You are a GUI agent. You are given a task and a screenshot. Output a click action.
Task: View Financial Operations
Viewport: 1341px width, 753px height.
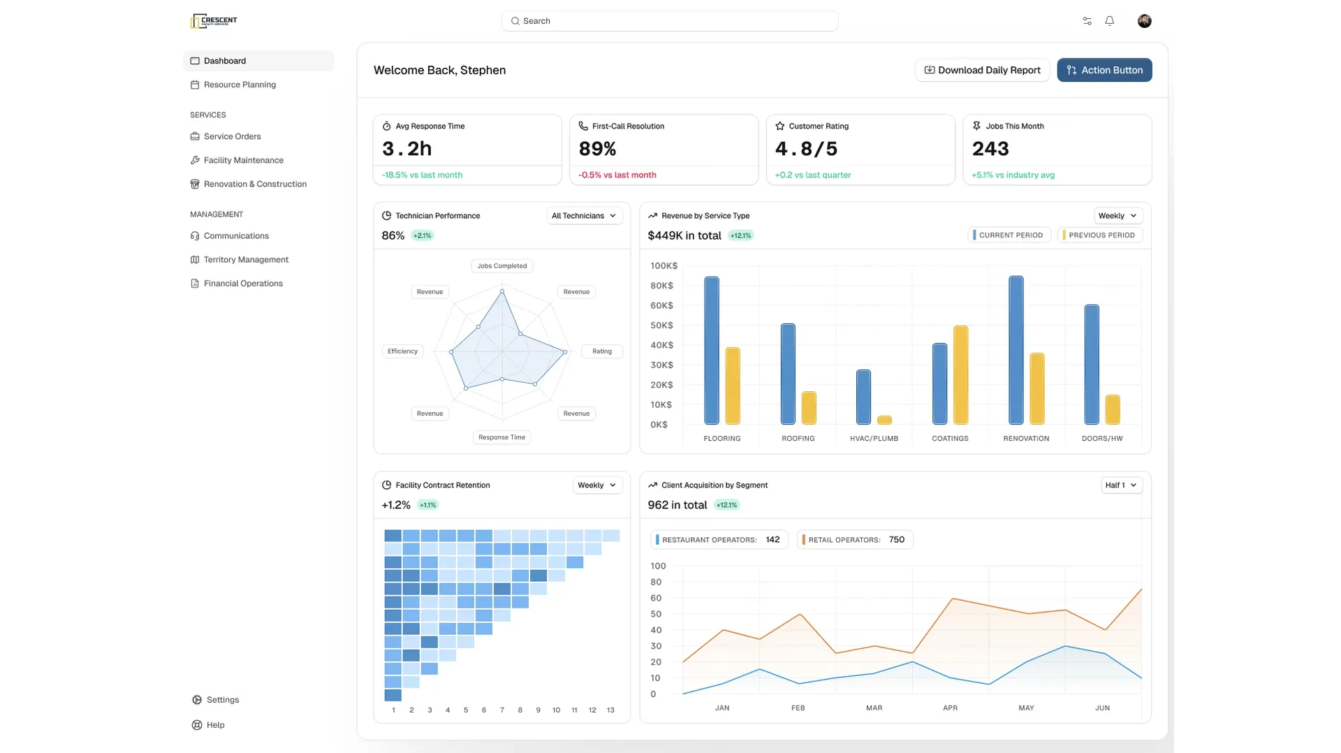[x=258, y=283]
